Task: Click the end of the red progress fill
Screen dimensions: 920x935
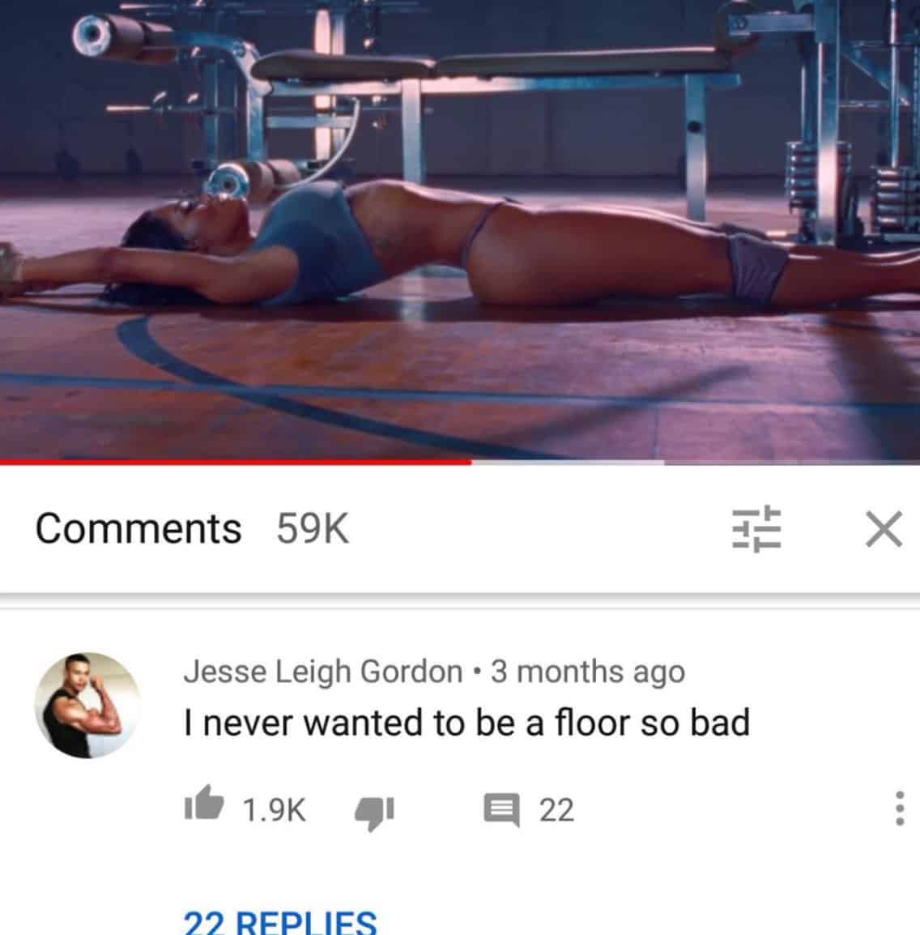Action: (471, 462)
